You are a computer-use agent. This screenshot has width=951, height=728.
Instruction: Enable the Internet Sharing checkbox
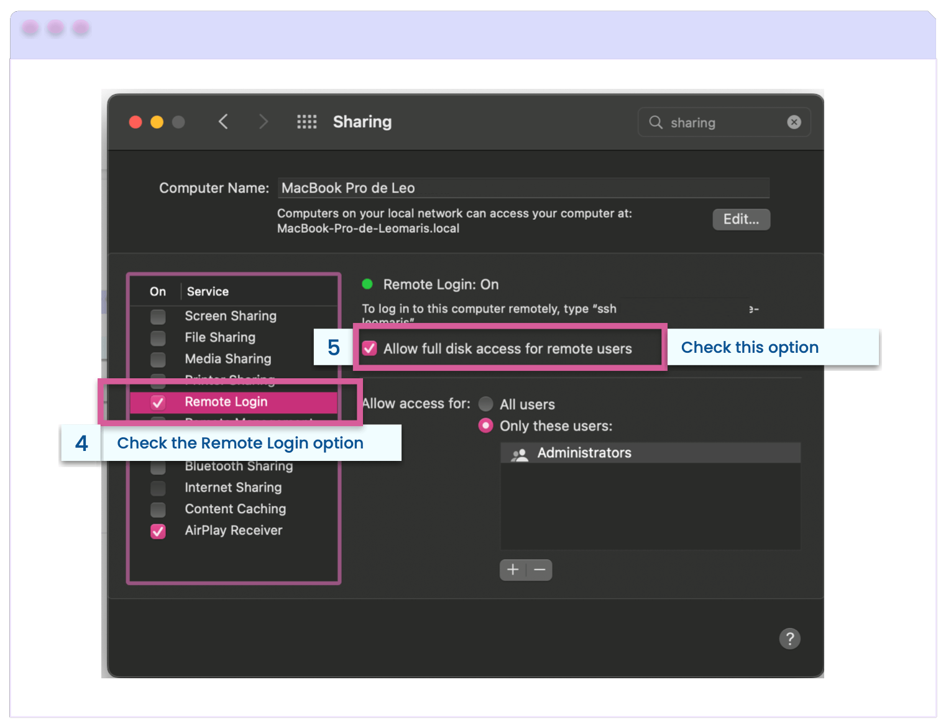coord(158,488)
